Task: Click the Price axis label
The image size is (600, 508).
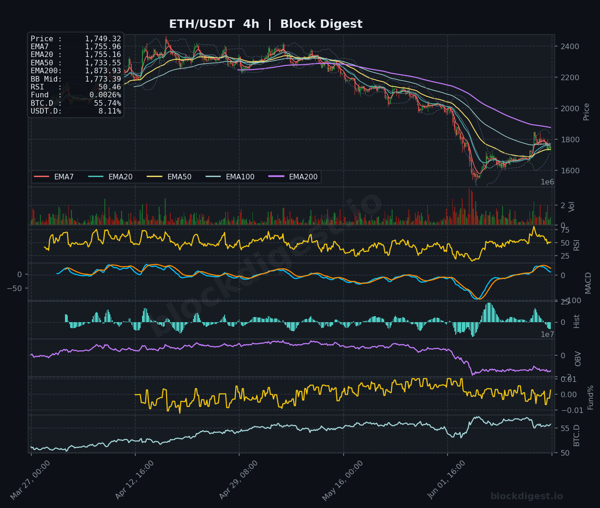Action: click(x=587, y=112)
